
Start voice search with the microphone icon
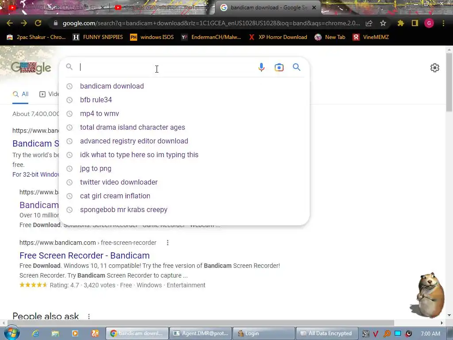pyautogui.click(x=261, y=67)
